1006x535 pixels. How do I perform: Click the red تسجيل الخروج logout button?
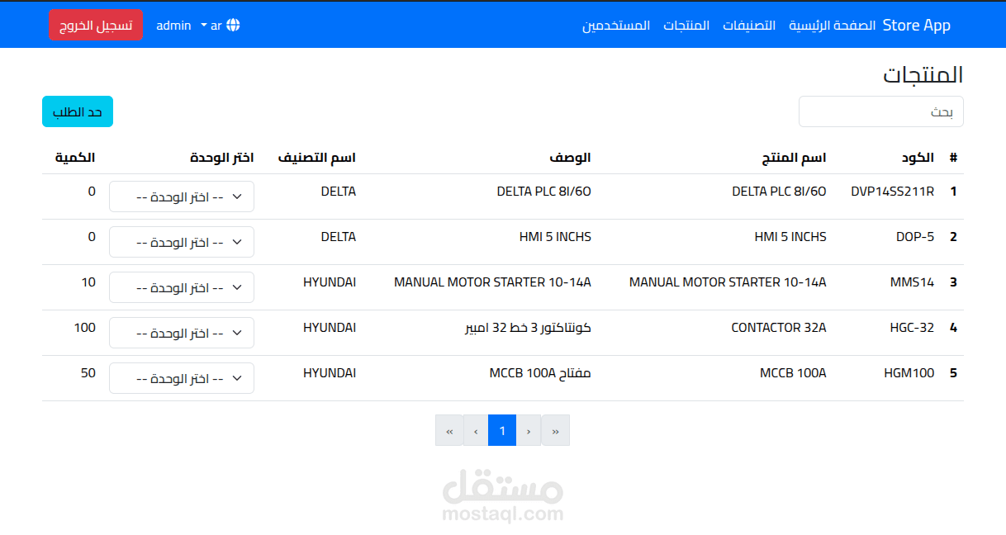(96, 25)
